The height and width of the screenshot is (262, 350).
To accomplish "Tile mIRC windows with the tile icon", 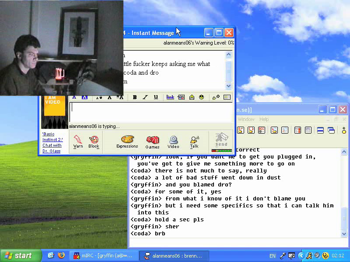I will point(320,130).
